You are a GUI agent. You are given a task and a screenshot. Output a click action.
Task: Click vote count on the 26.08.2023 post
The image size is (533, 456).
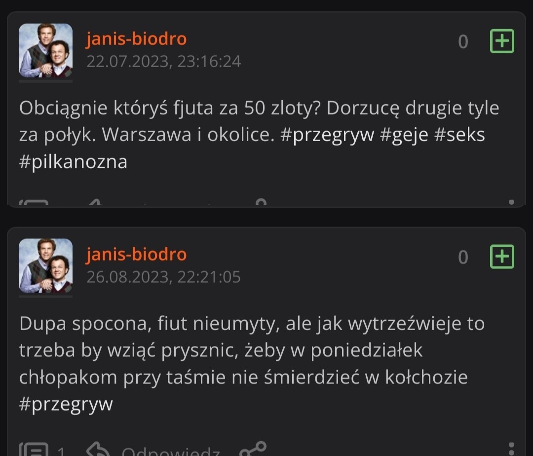pos(463,257)
